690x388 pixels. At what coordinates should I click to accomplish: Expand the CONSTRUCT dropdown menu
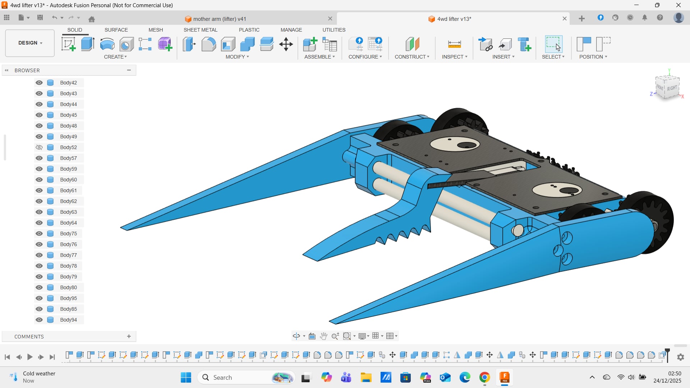click(412, 57)
